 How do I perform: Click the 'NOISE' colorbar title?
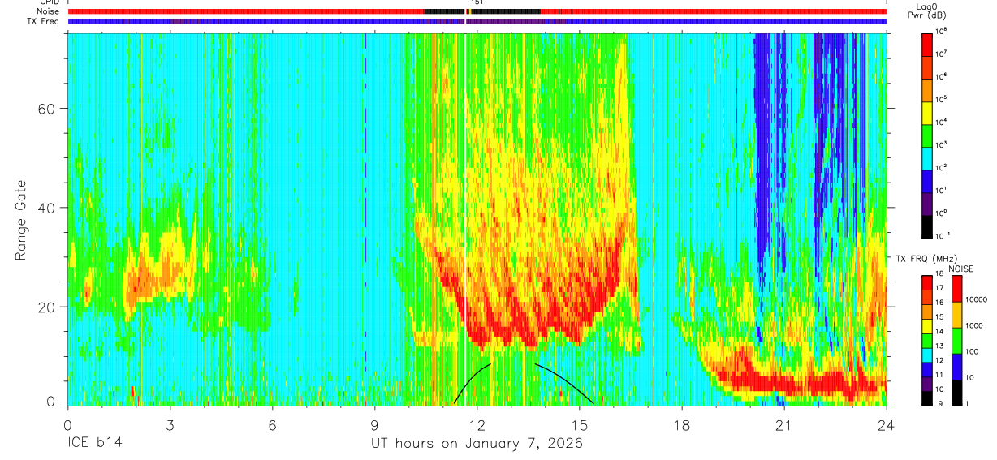pos(960,268)
